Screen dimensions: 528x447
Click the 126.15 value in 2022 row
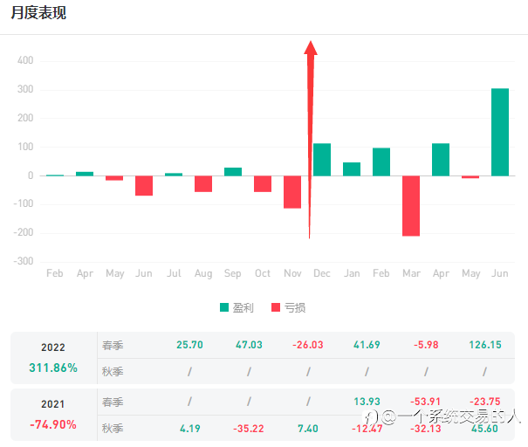[x=485, y=345]
